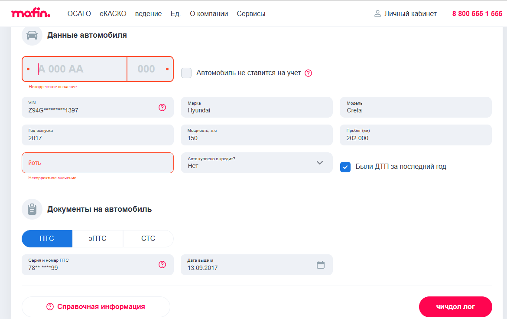Screen dimensions: 507x319
Task: Open the Сервисы menu
Action: (251, 14)
